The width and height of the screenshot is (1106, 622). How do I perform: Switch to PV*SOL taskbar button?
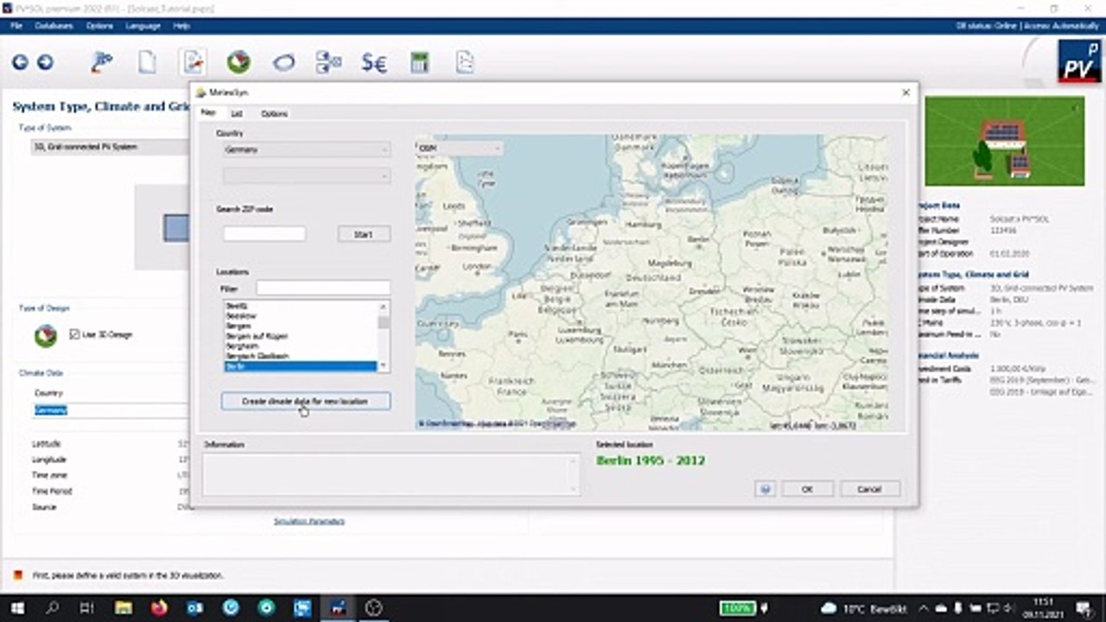pos(337,608)
